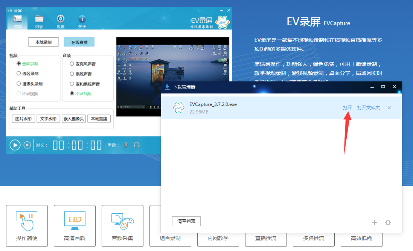The height and width of the screenshot is (251, 413).
Task: Click the 嵌入摄像头 tool button
Action: [73, 119]
